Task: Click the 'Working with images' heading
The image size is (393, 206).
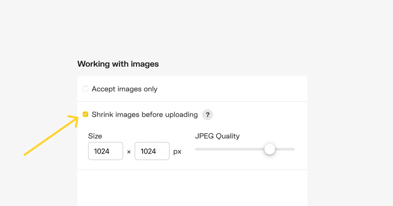Action: click(118, 64)
